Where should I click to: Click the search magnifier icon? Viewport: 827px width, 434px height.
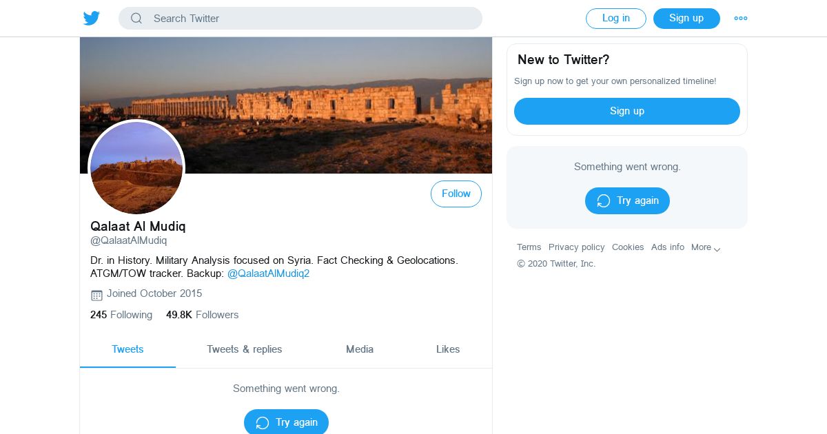(x=136, y=19)
